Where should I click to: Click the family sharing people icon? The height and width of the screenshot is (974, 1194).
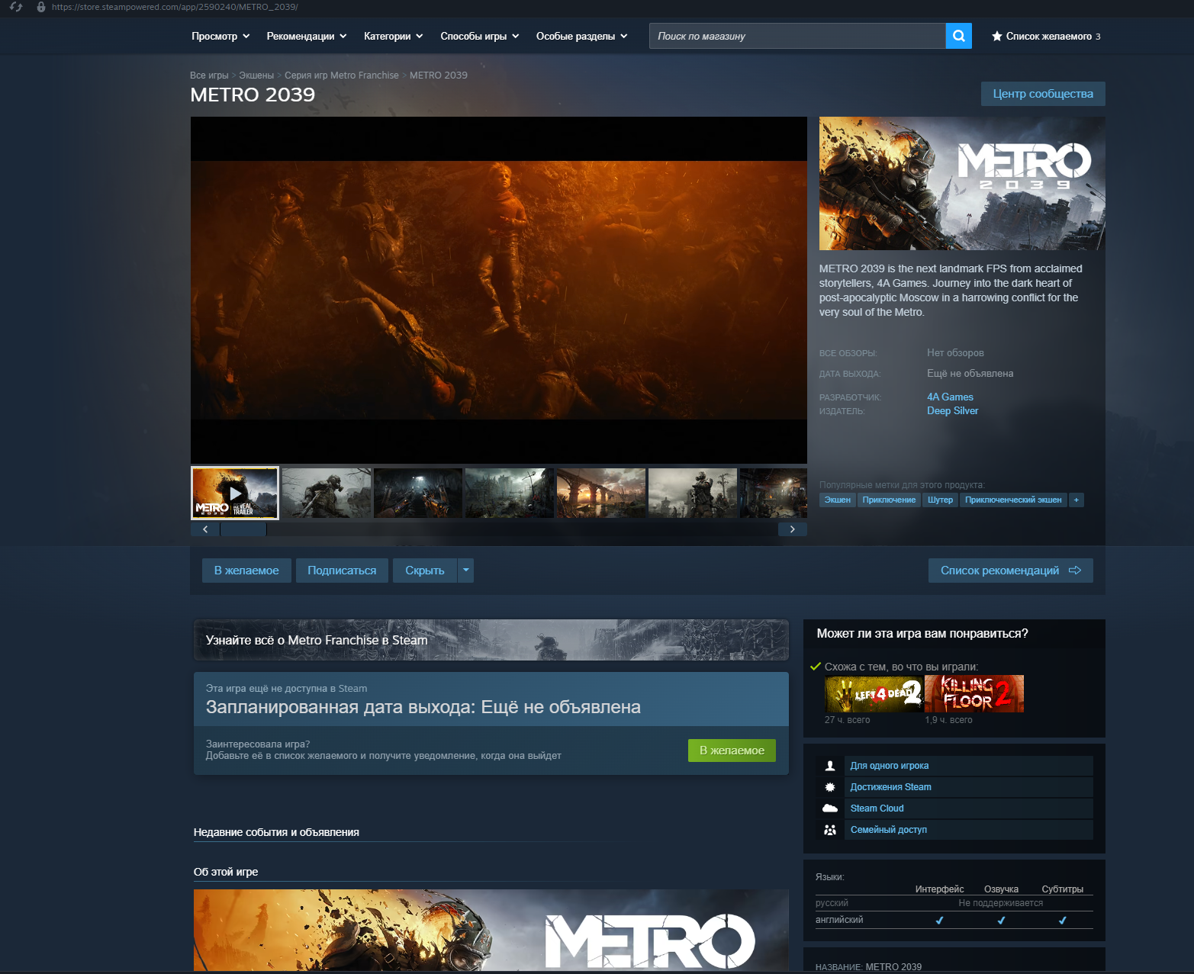830,830
